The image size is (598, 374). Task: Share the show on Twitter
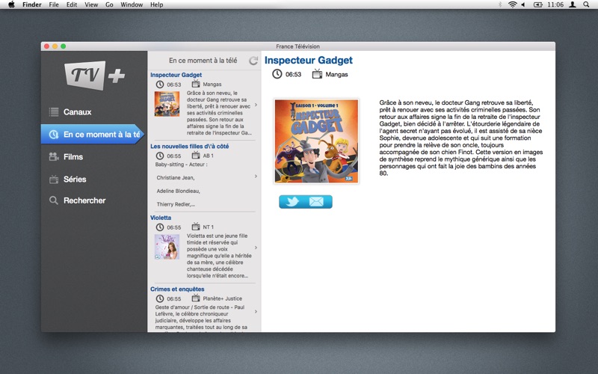click(x=292, y=201)
